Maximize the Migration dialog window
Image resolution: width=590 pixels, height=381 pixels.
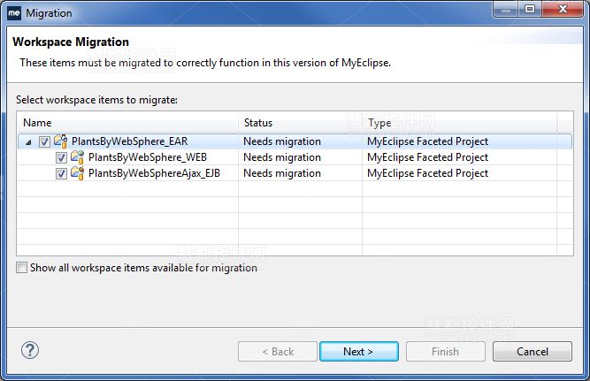pyautogui.click(x=529, y=10)
